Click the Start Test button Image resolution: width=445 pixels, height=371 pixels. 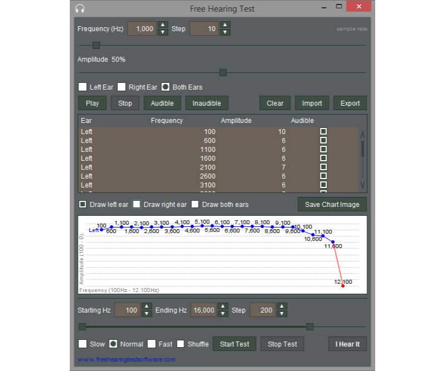pos(234,344)
